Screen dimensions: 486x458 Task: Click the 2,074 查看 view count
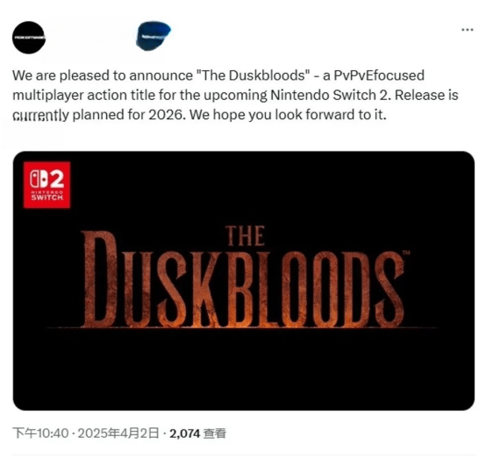click(197, 433)
